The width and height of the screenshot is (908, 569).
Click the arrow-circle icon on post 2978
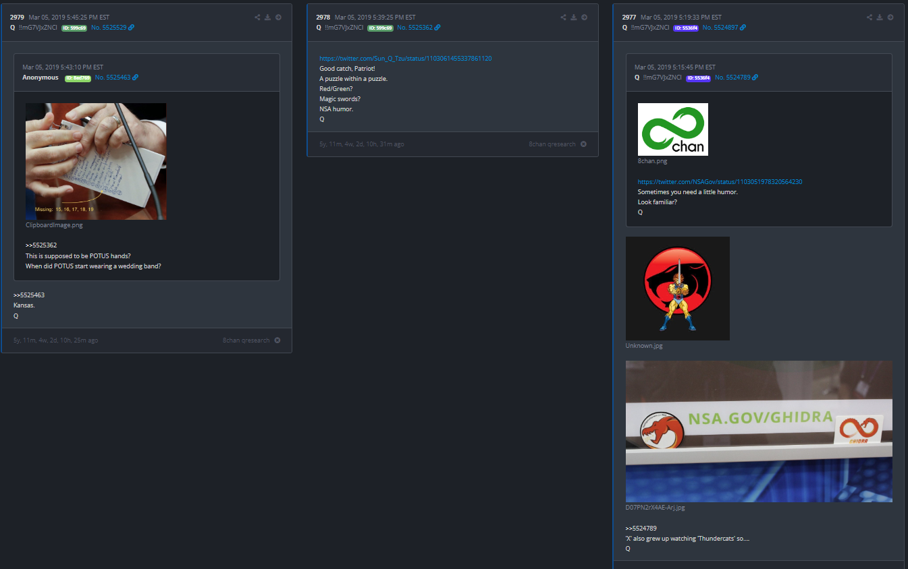pyautogui.click(x=584, y=18)
